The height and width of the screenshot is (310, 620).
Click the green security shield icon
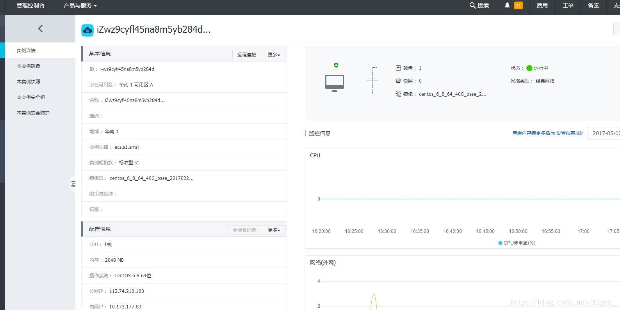pos(336,65)
